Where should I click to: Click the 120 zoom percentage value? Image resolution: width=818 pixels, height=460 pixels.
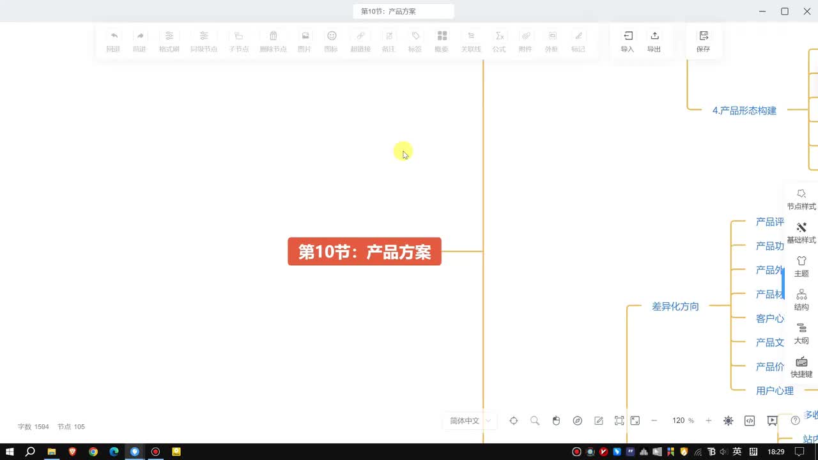pyautogui.click(x=679, y=420)
